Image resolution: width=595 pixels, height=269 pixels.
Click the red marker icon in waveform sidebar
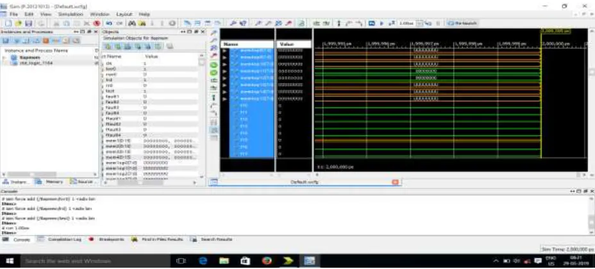[214, 55]
